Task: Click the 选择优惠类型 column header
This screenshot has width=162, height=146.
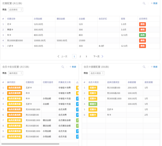Action: 113,82
